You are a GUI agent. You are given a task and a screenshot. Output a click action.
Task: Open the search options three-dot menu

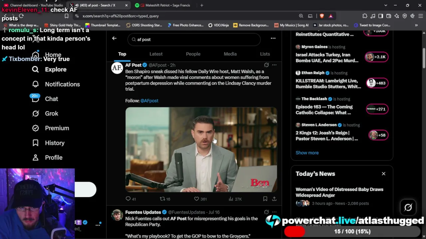(273, 39)
